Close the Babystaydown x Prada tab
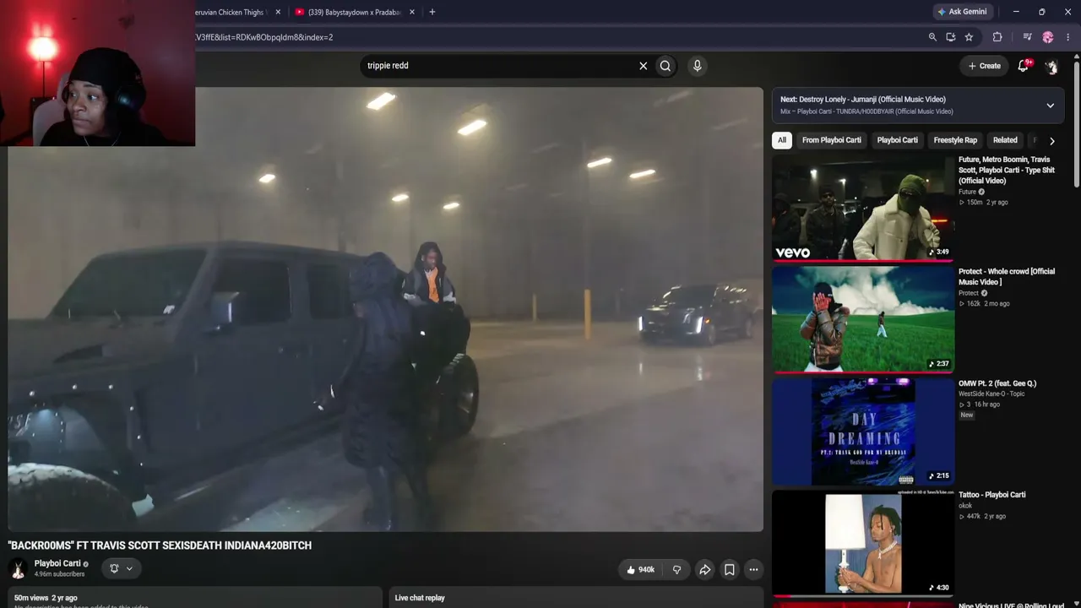 [x=412, y=12]
